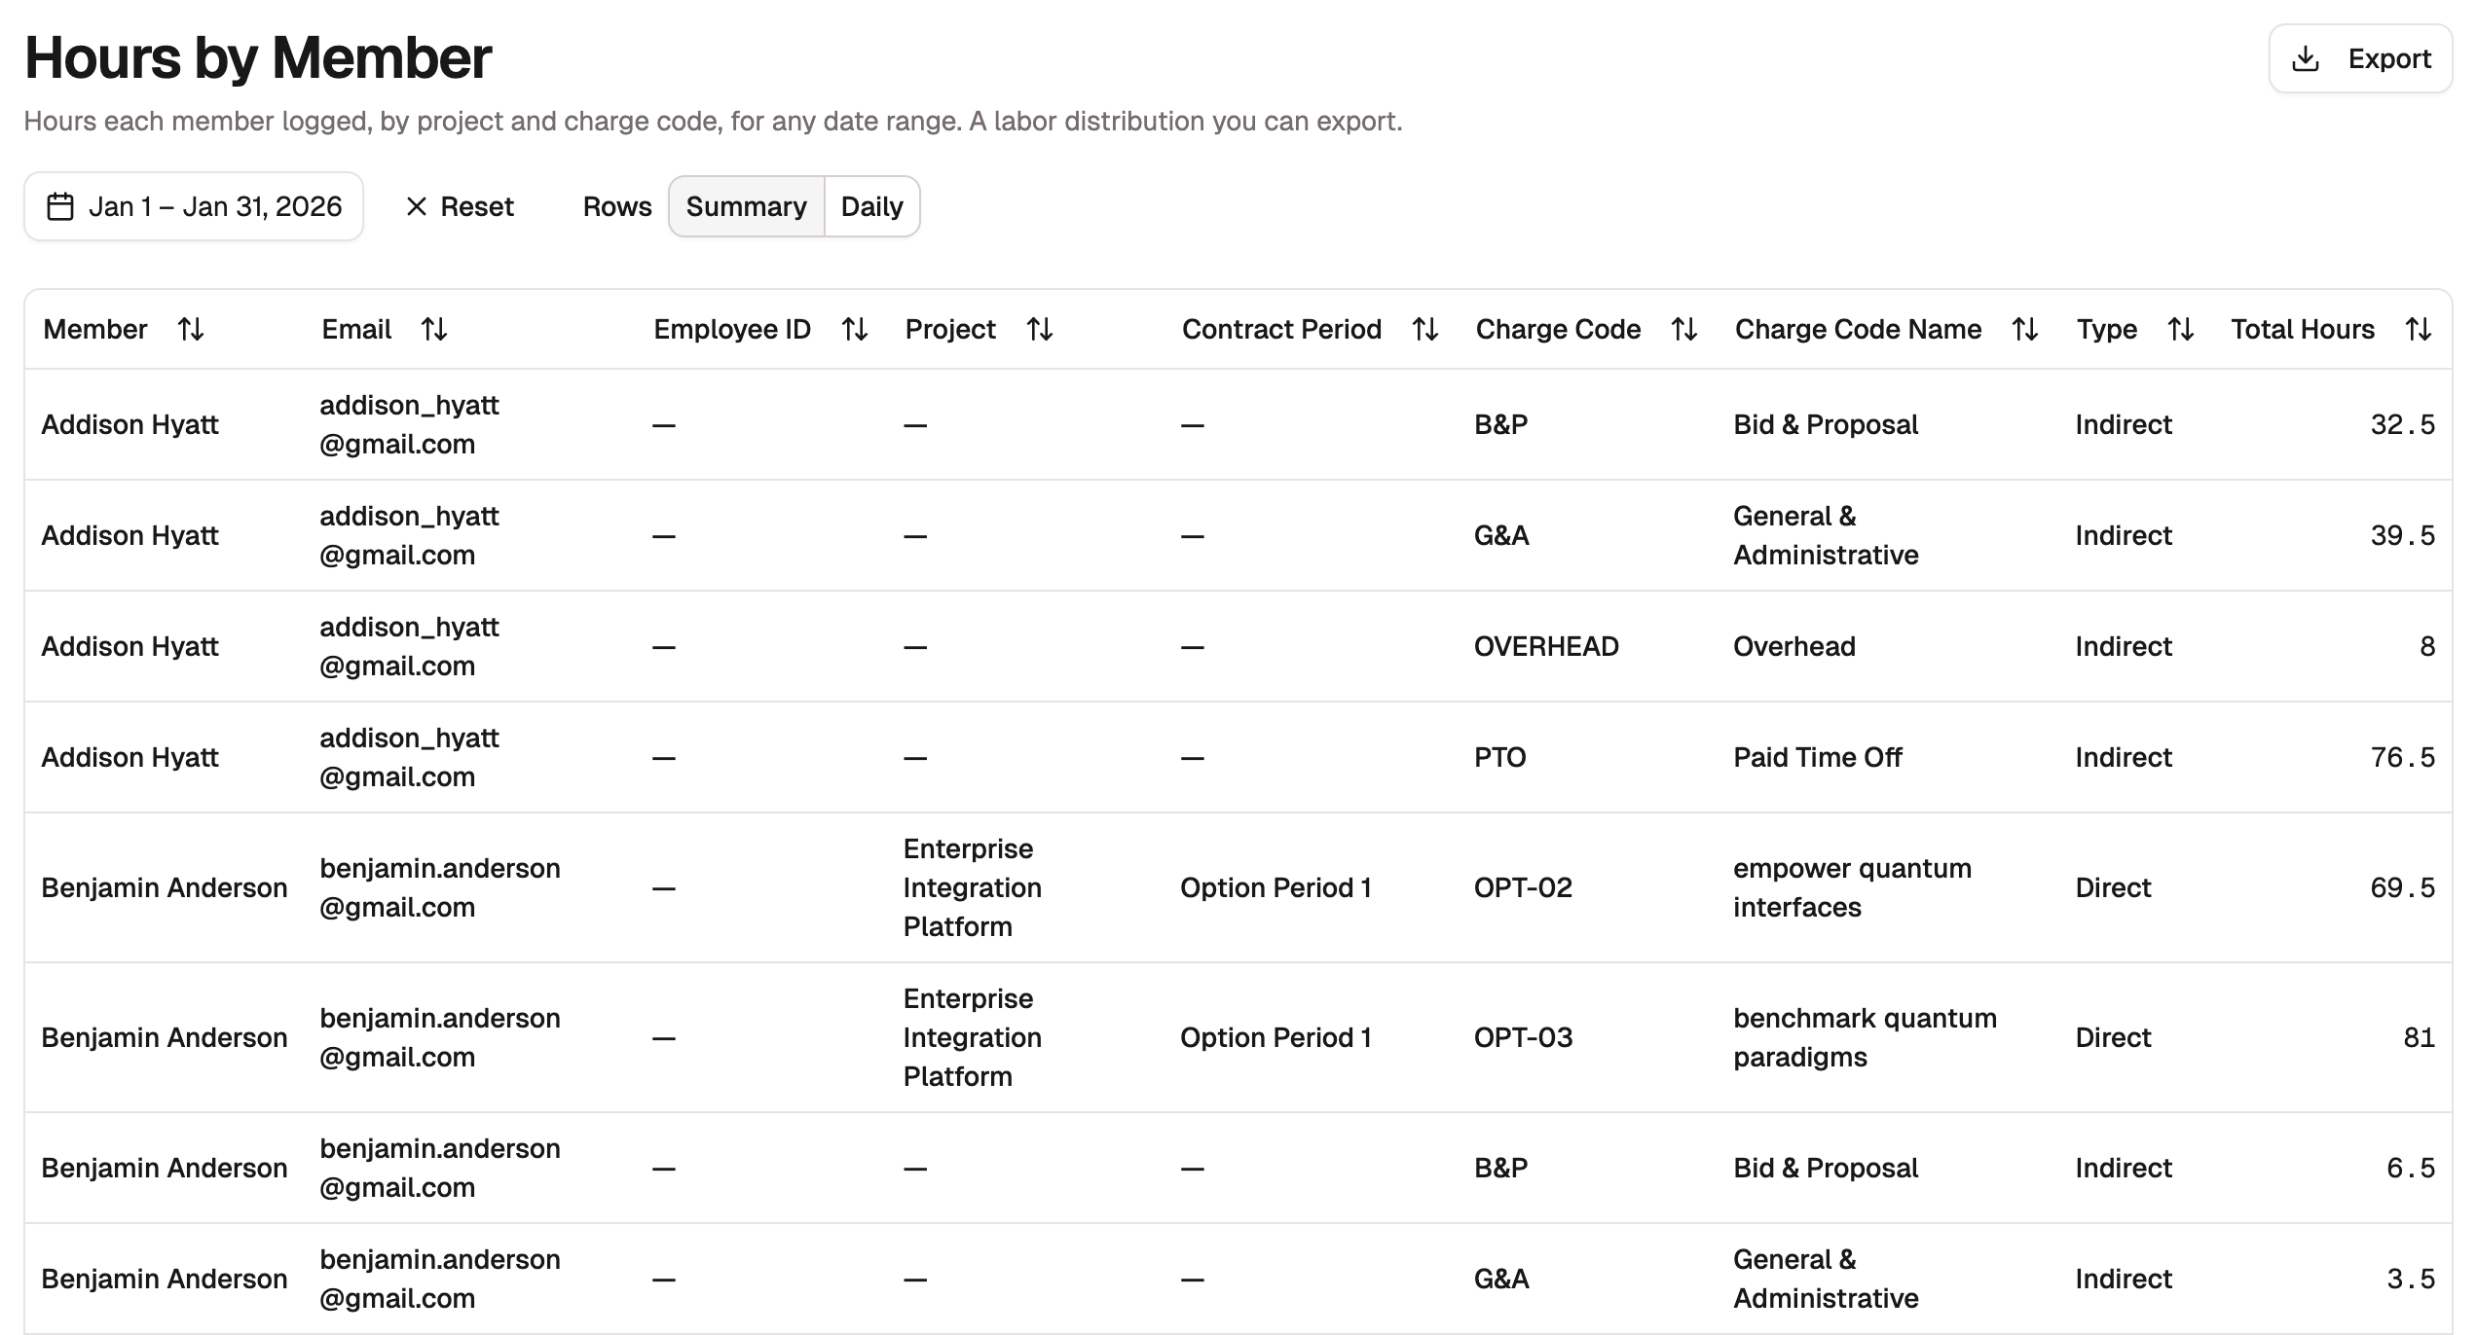Sort by Member column arrows
Viewport: 2477px width, 1335px height.
191,329
